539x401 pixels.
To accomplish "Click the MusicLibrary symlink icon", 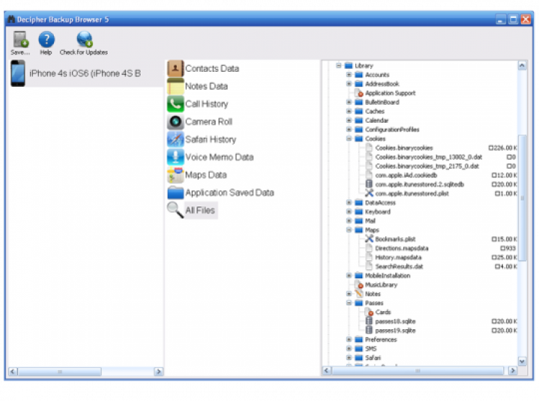I will [x=359, y=285].
